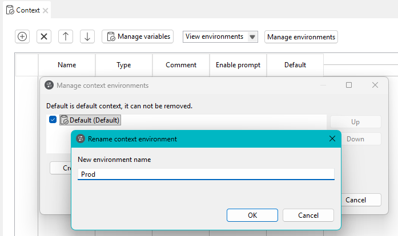Move variable down with arrow icon
The height and width of the screenshot is (236, 398).
pos(87,36)
